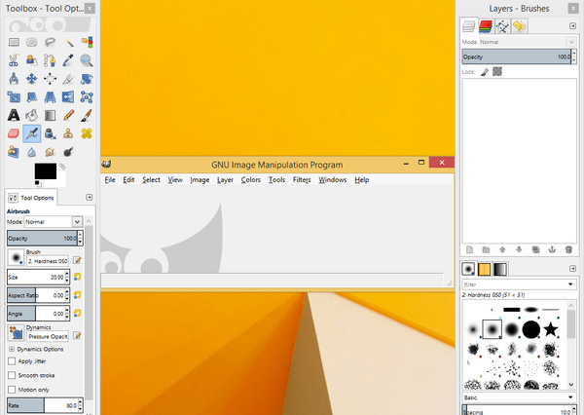Select the Eraser tool

coord(14,133)
